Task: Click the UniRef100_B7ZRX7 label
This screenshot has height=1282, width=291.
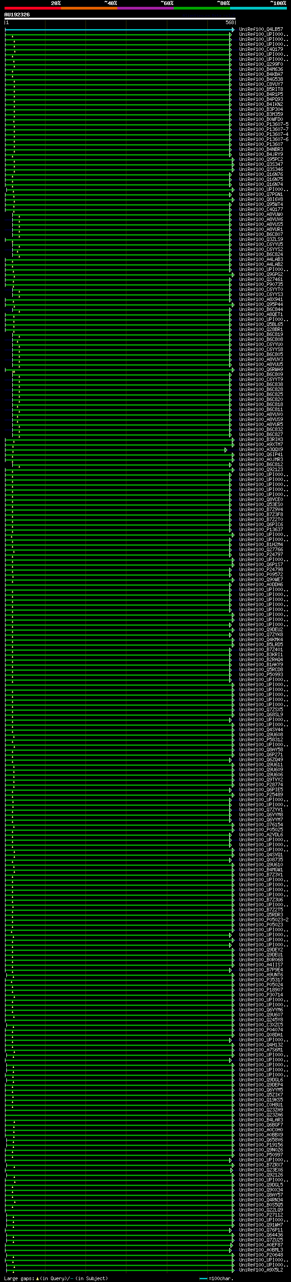Action: 261,1165
